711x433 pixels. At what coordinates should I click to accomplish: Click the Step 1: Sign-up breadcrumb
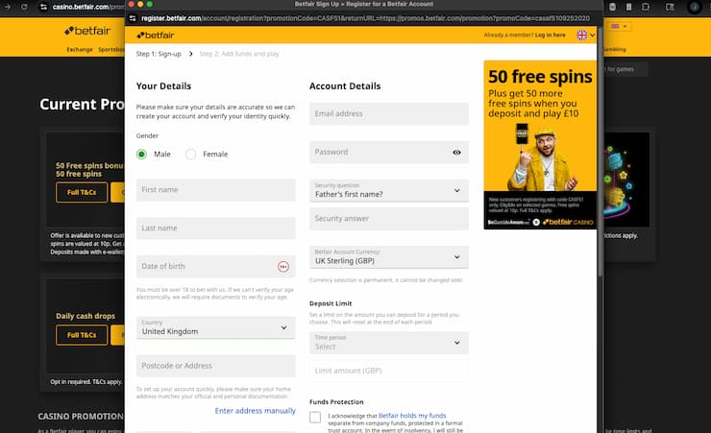click(159, 54)
